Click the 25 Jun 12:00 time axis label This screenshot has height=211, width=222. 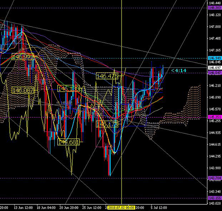tap(92, 207)
